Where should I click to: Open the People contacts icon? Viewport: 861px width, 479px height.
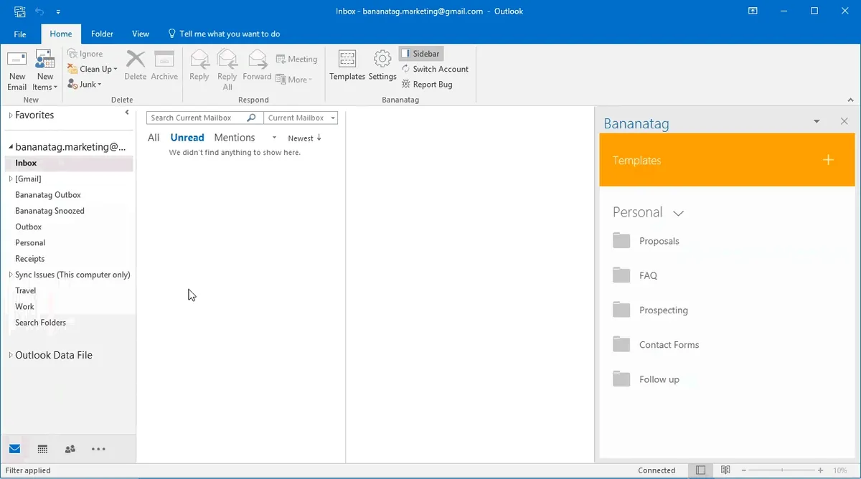pos(70,449)
